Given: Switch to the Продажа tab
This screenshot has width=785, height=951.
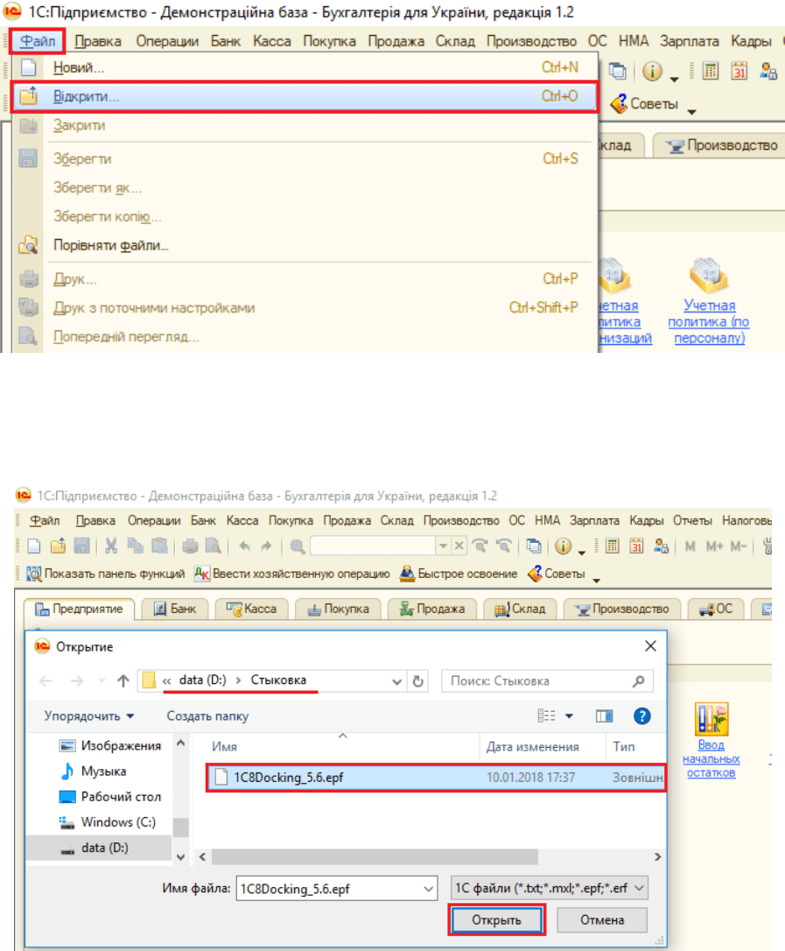Looking at the screenshot, I should (432, 609).
